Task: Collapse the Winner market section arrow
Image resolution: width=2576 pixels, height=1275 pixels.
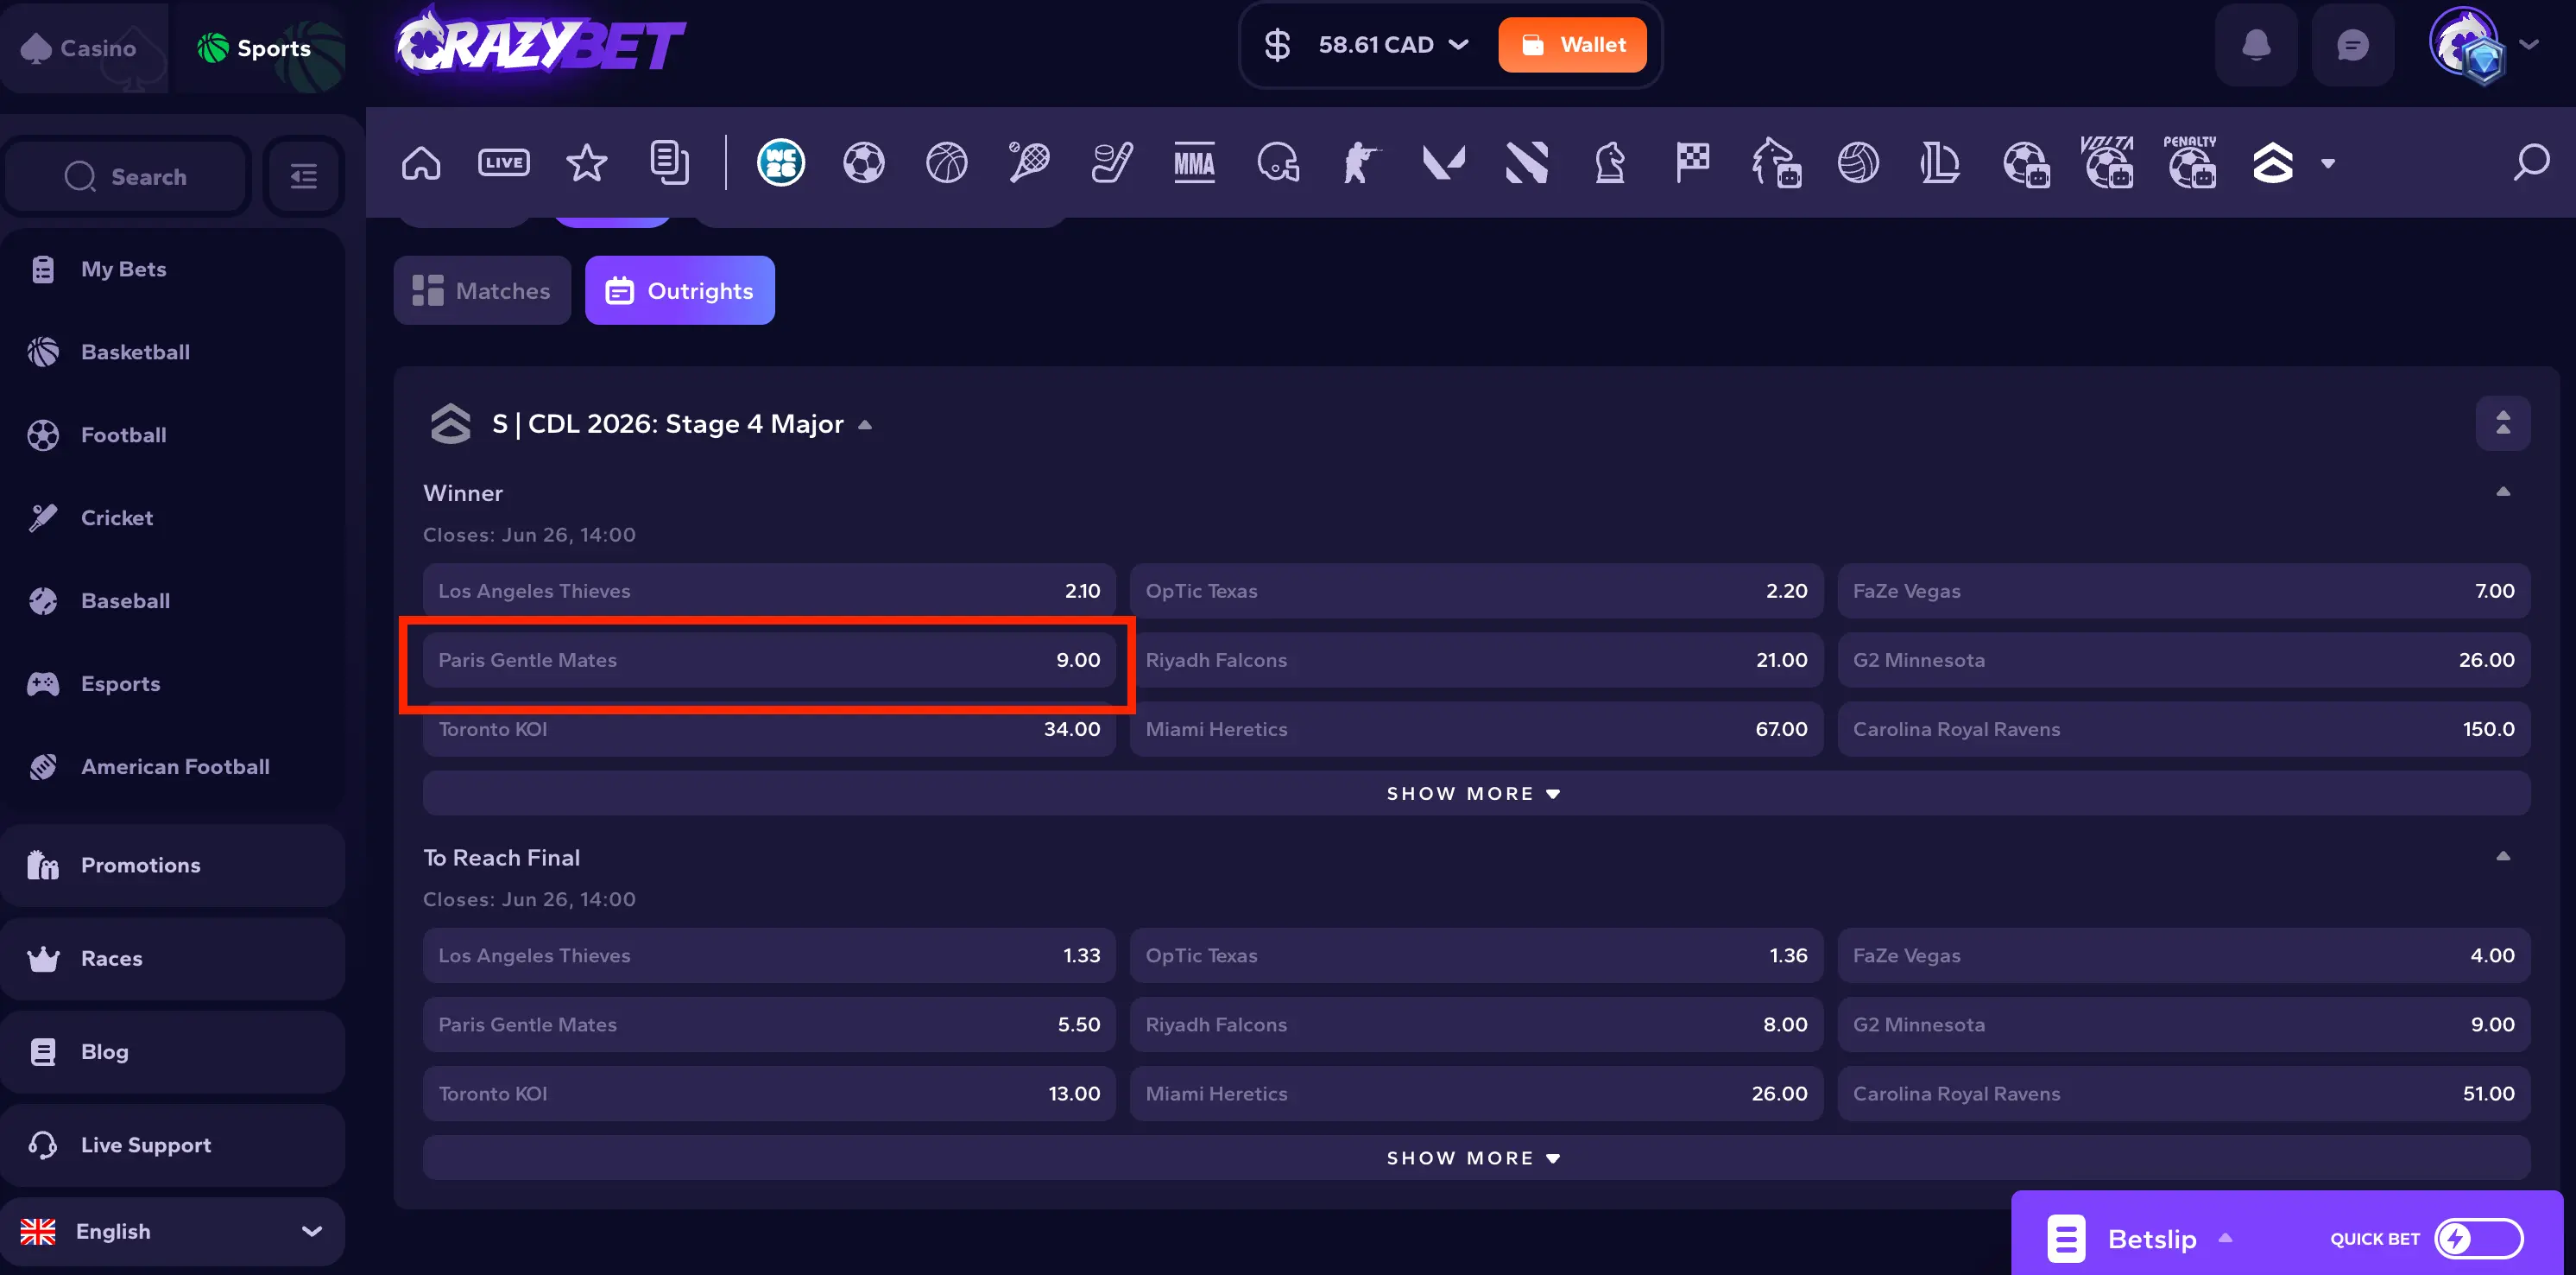Action: pyautogui.click(x=2503, y=492)
